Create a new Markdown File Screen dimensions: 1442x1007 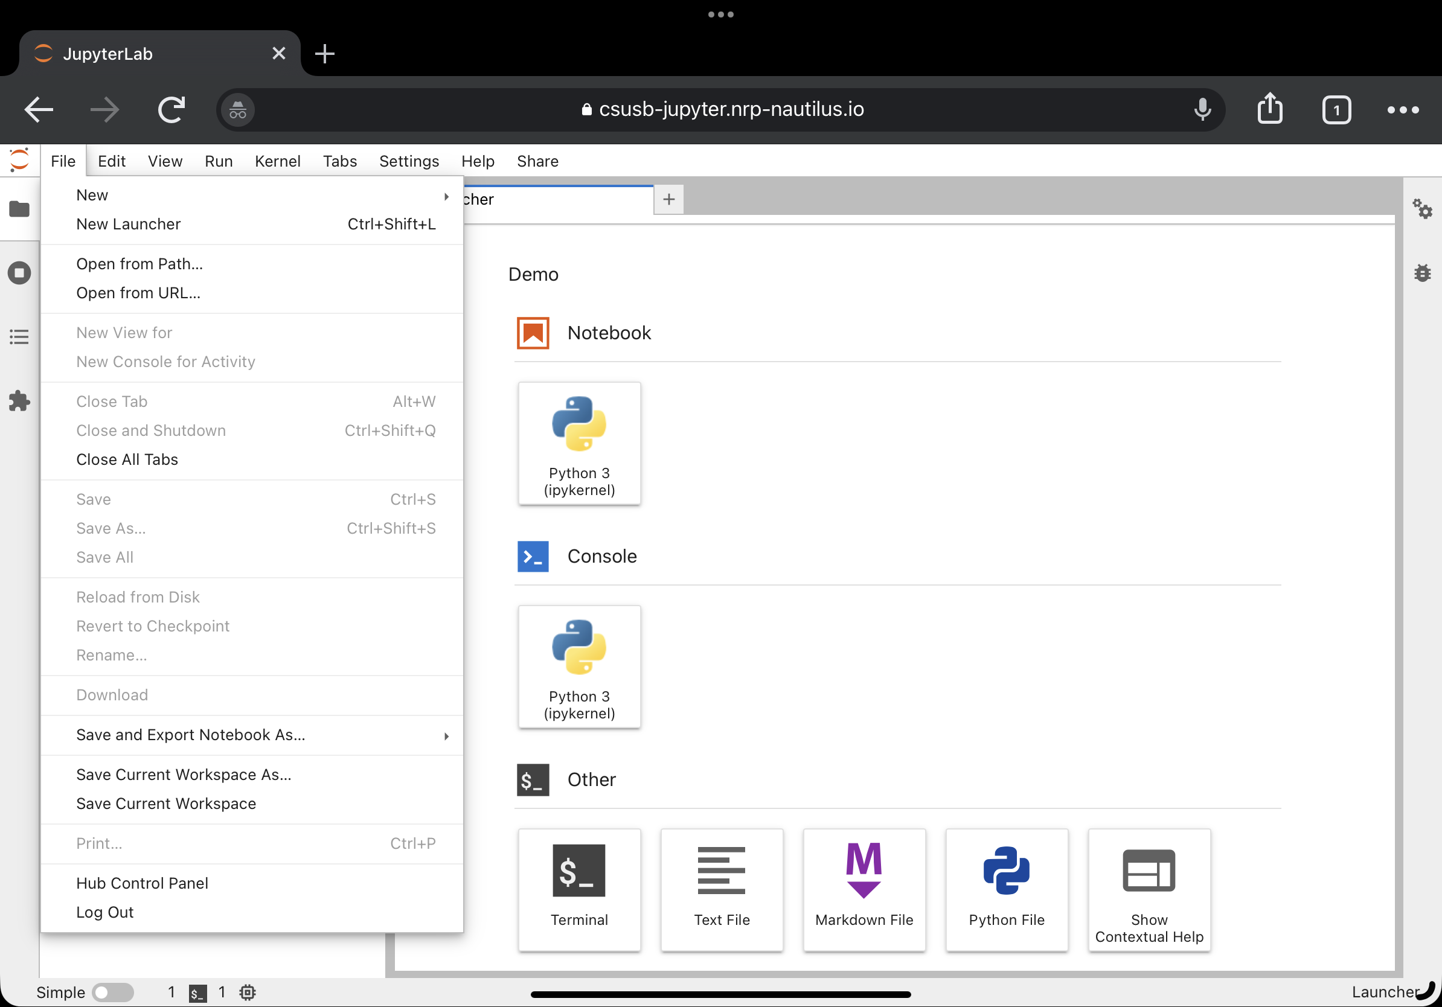point(864,890)
